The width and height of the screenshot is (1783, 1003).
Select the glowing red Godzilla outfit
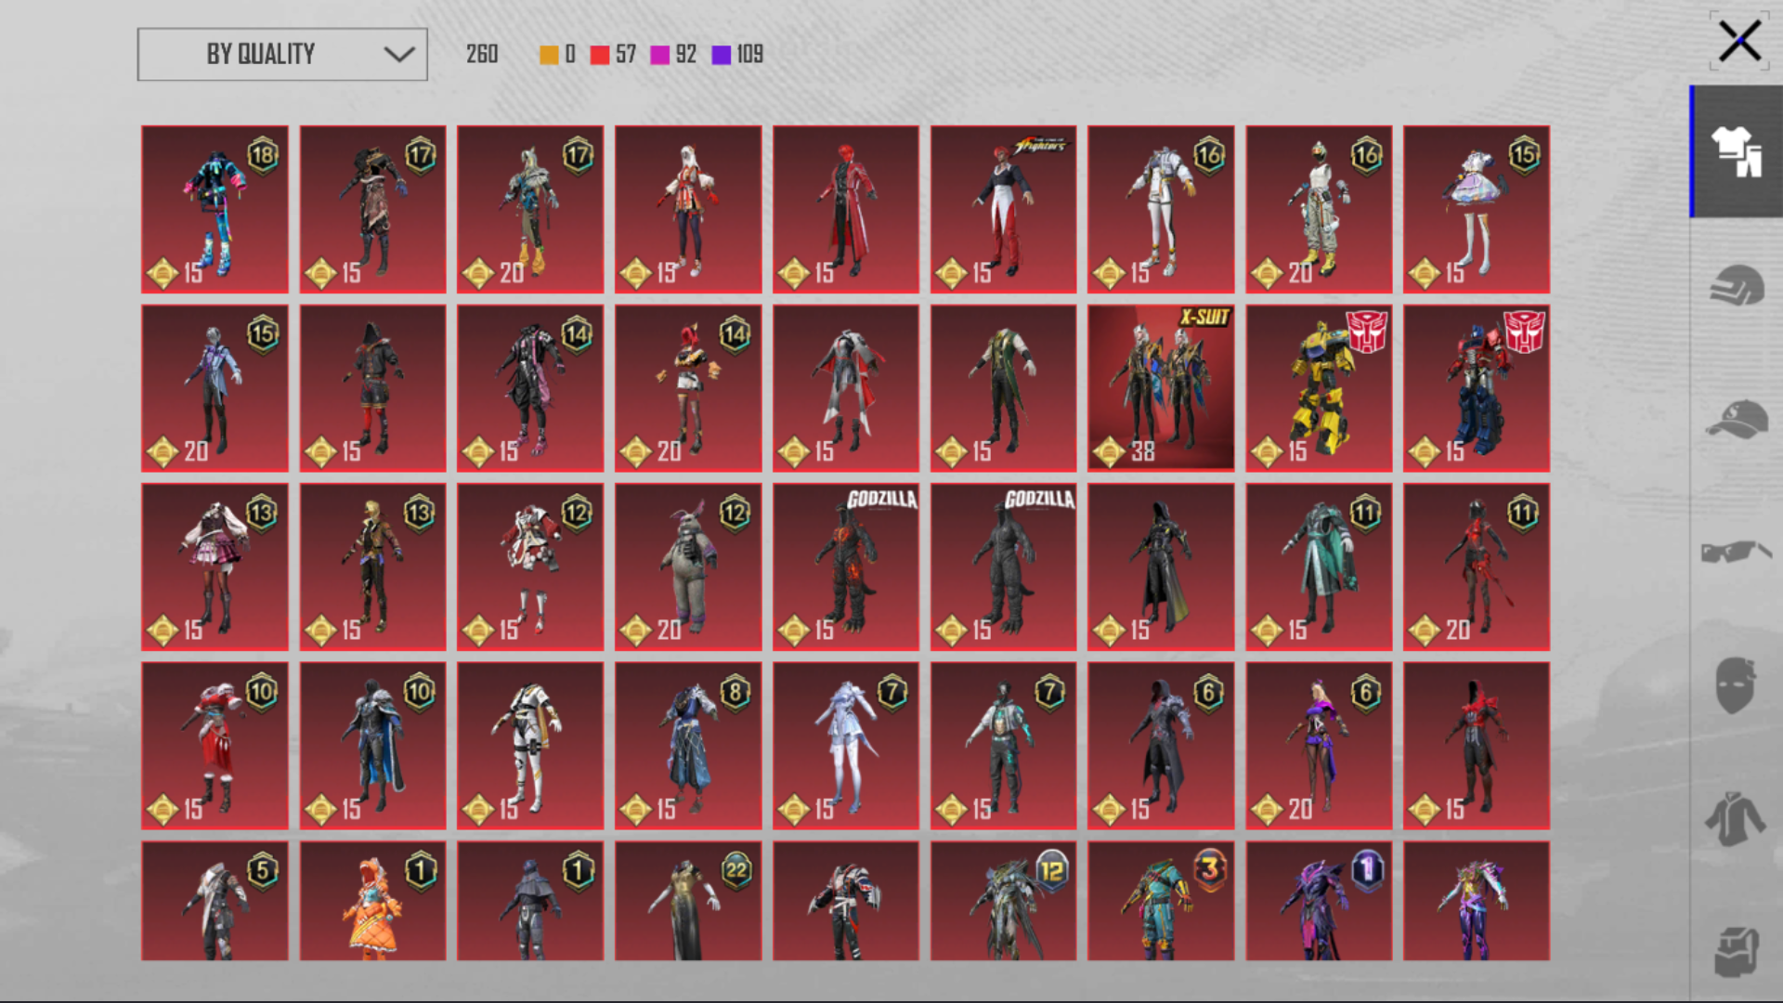coord(846,567)
